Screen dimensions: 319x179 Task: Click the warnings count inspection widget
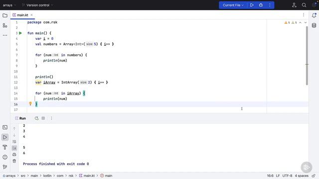pos(291,22)
